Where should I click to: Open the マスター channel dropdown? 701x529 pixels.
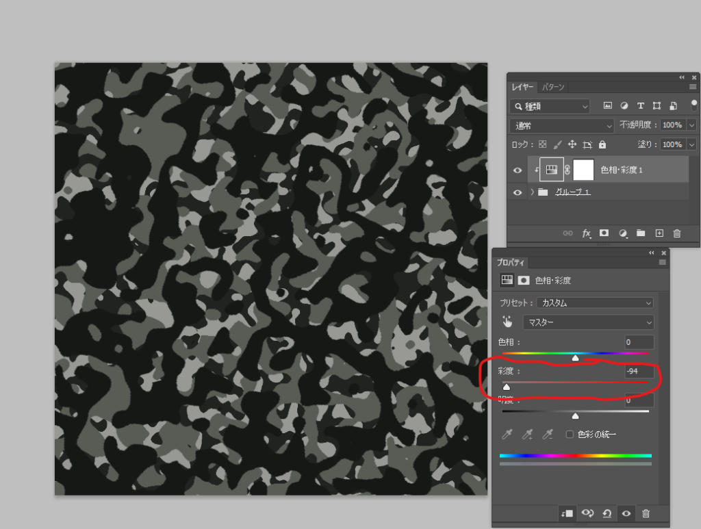click(x=588, y=322)
